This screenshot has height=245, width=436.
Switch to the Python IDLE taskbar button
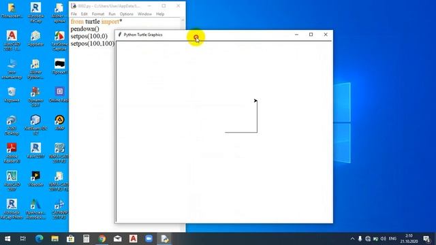click(165, 239)
